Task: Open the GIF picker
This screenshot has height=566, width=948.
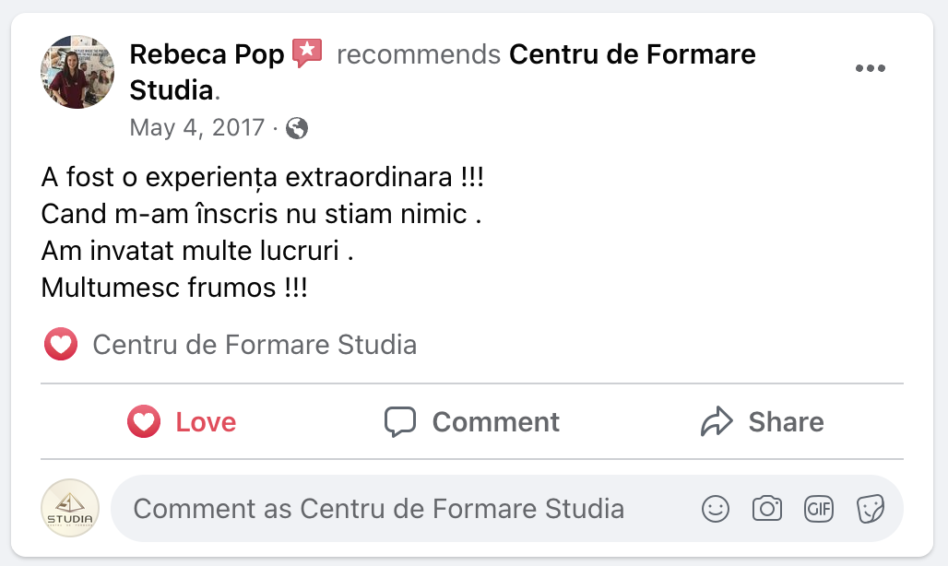Action: 819,509
